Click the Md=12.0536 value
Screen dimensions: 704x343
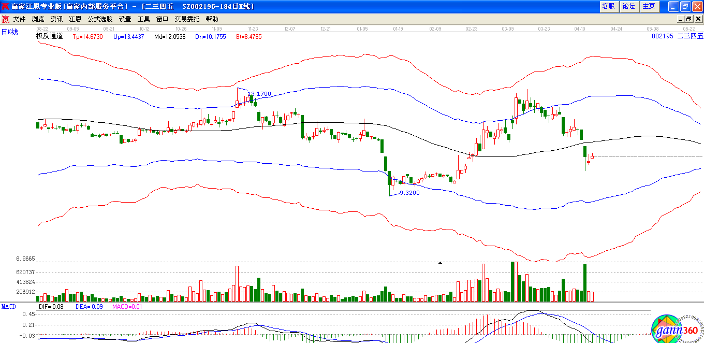tap(170, 37)
